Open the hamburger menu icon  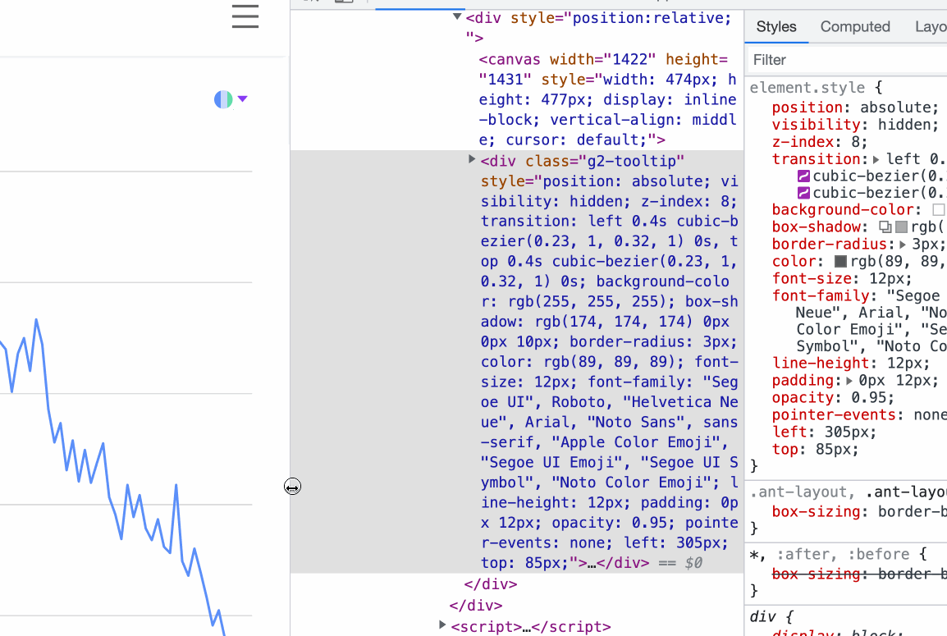[x=245, y=16]
